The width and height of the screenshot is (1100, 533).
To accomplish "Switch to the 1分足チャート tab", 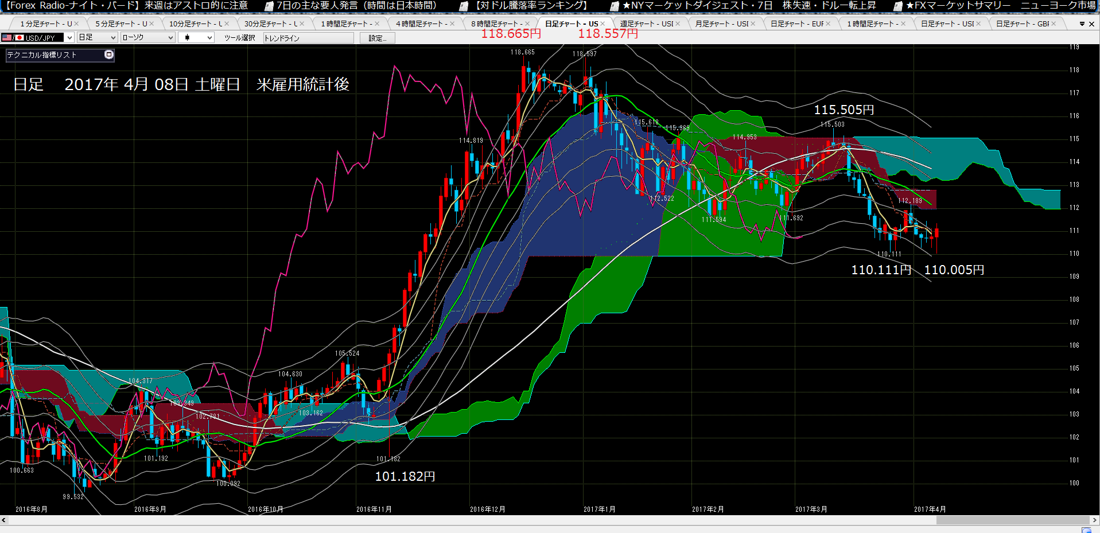I will click(46, 24).
